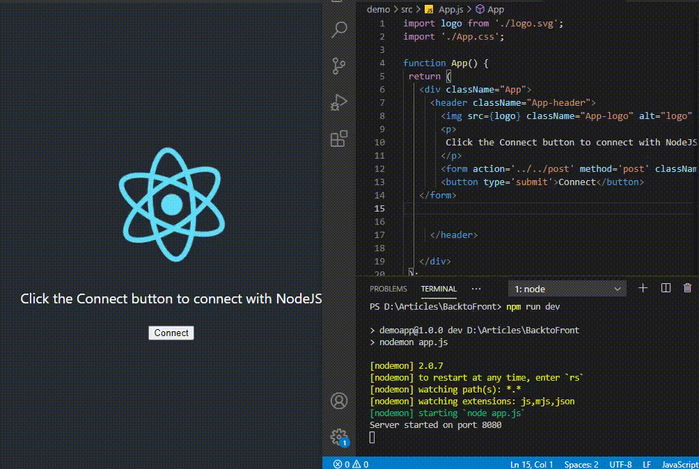The image size is (699, 469).
Task: Open the Search view in activity bar
Action: click(339, 29)
